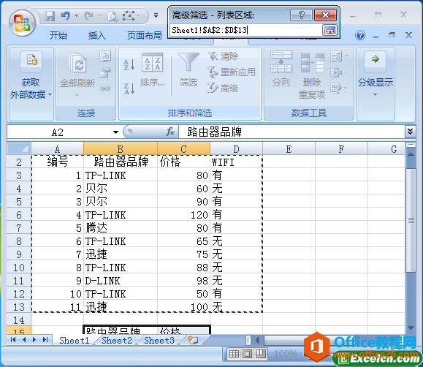Switch to Page Break Preview icon
Viewport: 423px width, 367px height.
pyautogui.click(x=260, y=354)
